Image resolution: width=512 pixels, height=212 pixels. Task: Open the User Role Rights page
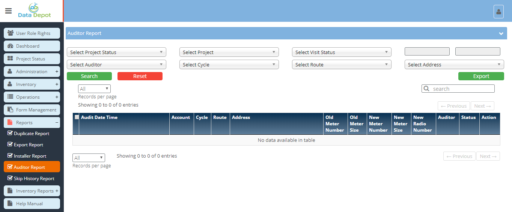[32, 33]
